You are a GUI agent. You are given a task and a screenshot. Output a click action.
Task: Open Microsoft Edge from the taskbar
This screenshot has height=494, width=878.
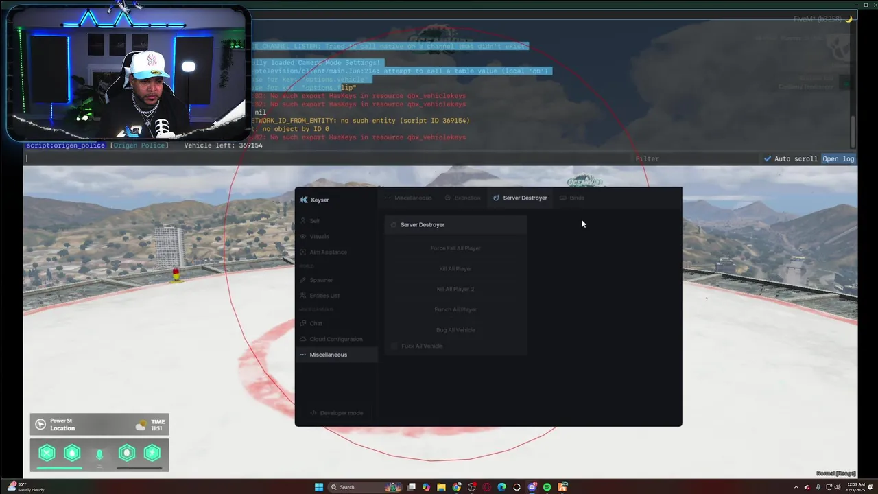(x=501, y=487)
